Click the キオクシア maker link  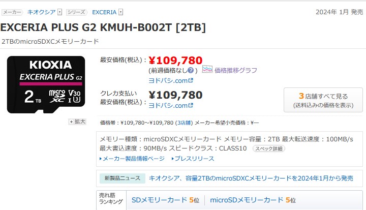click(41, 12)
